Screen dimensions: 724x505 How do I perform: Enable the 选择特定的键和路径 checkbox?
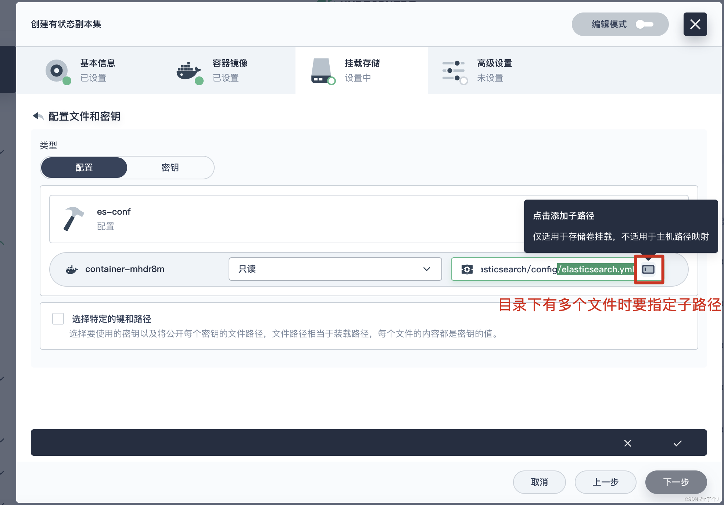[x=58, y=319]
